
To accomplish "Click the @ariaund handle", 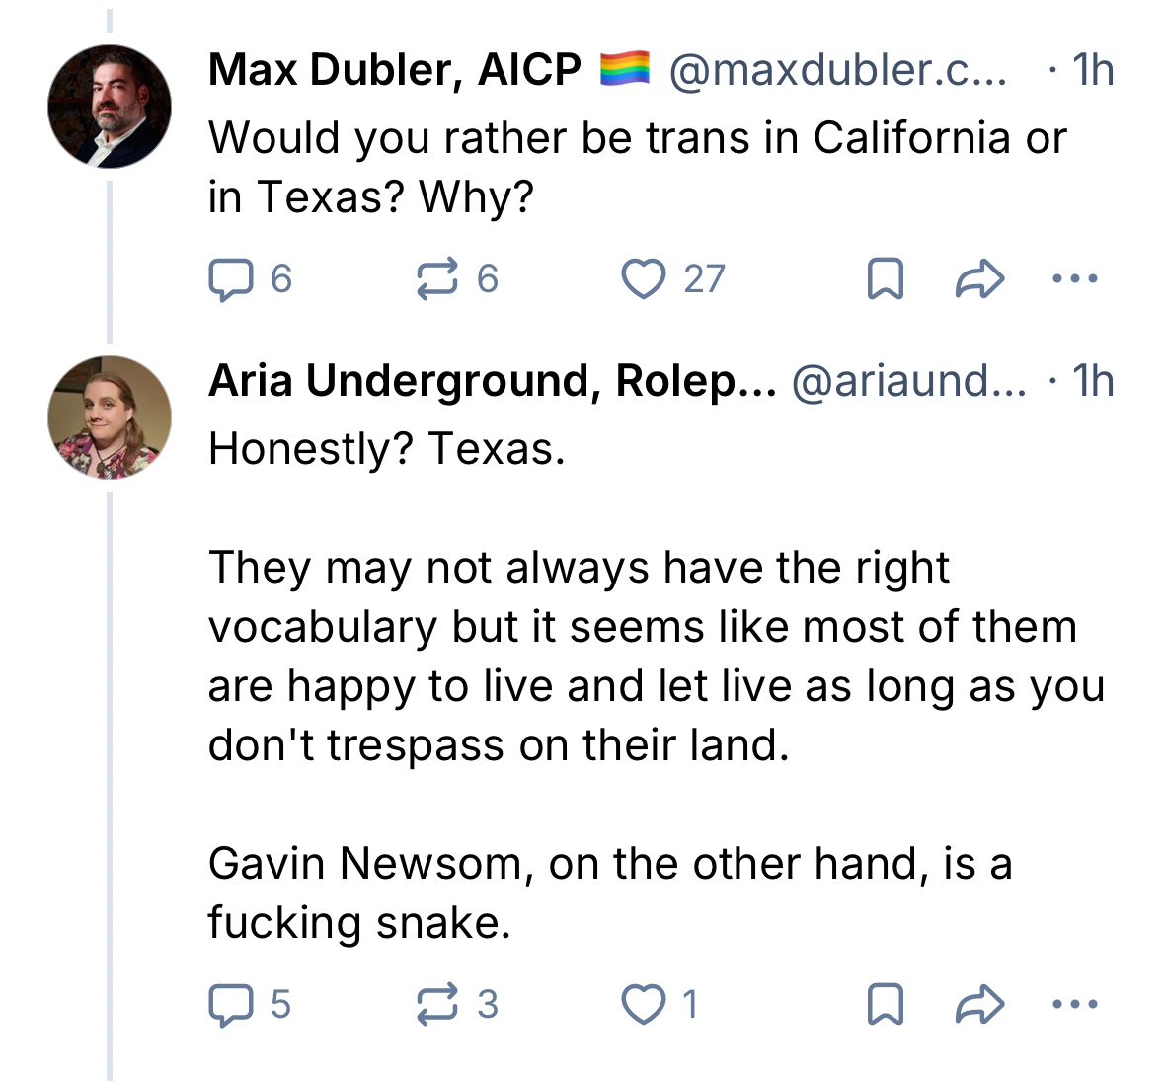I will (908, 381).
